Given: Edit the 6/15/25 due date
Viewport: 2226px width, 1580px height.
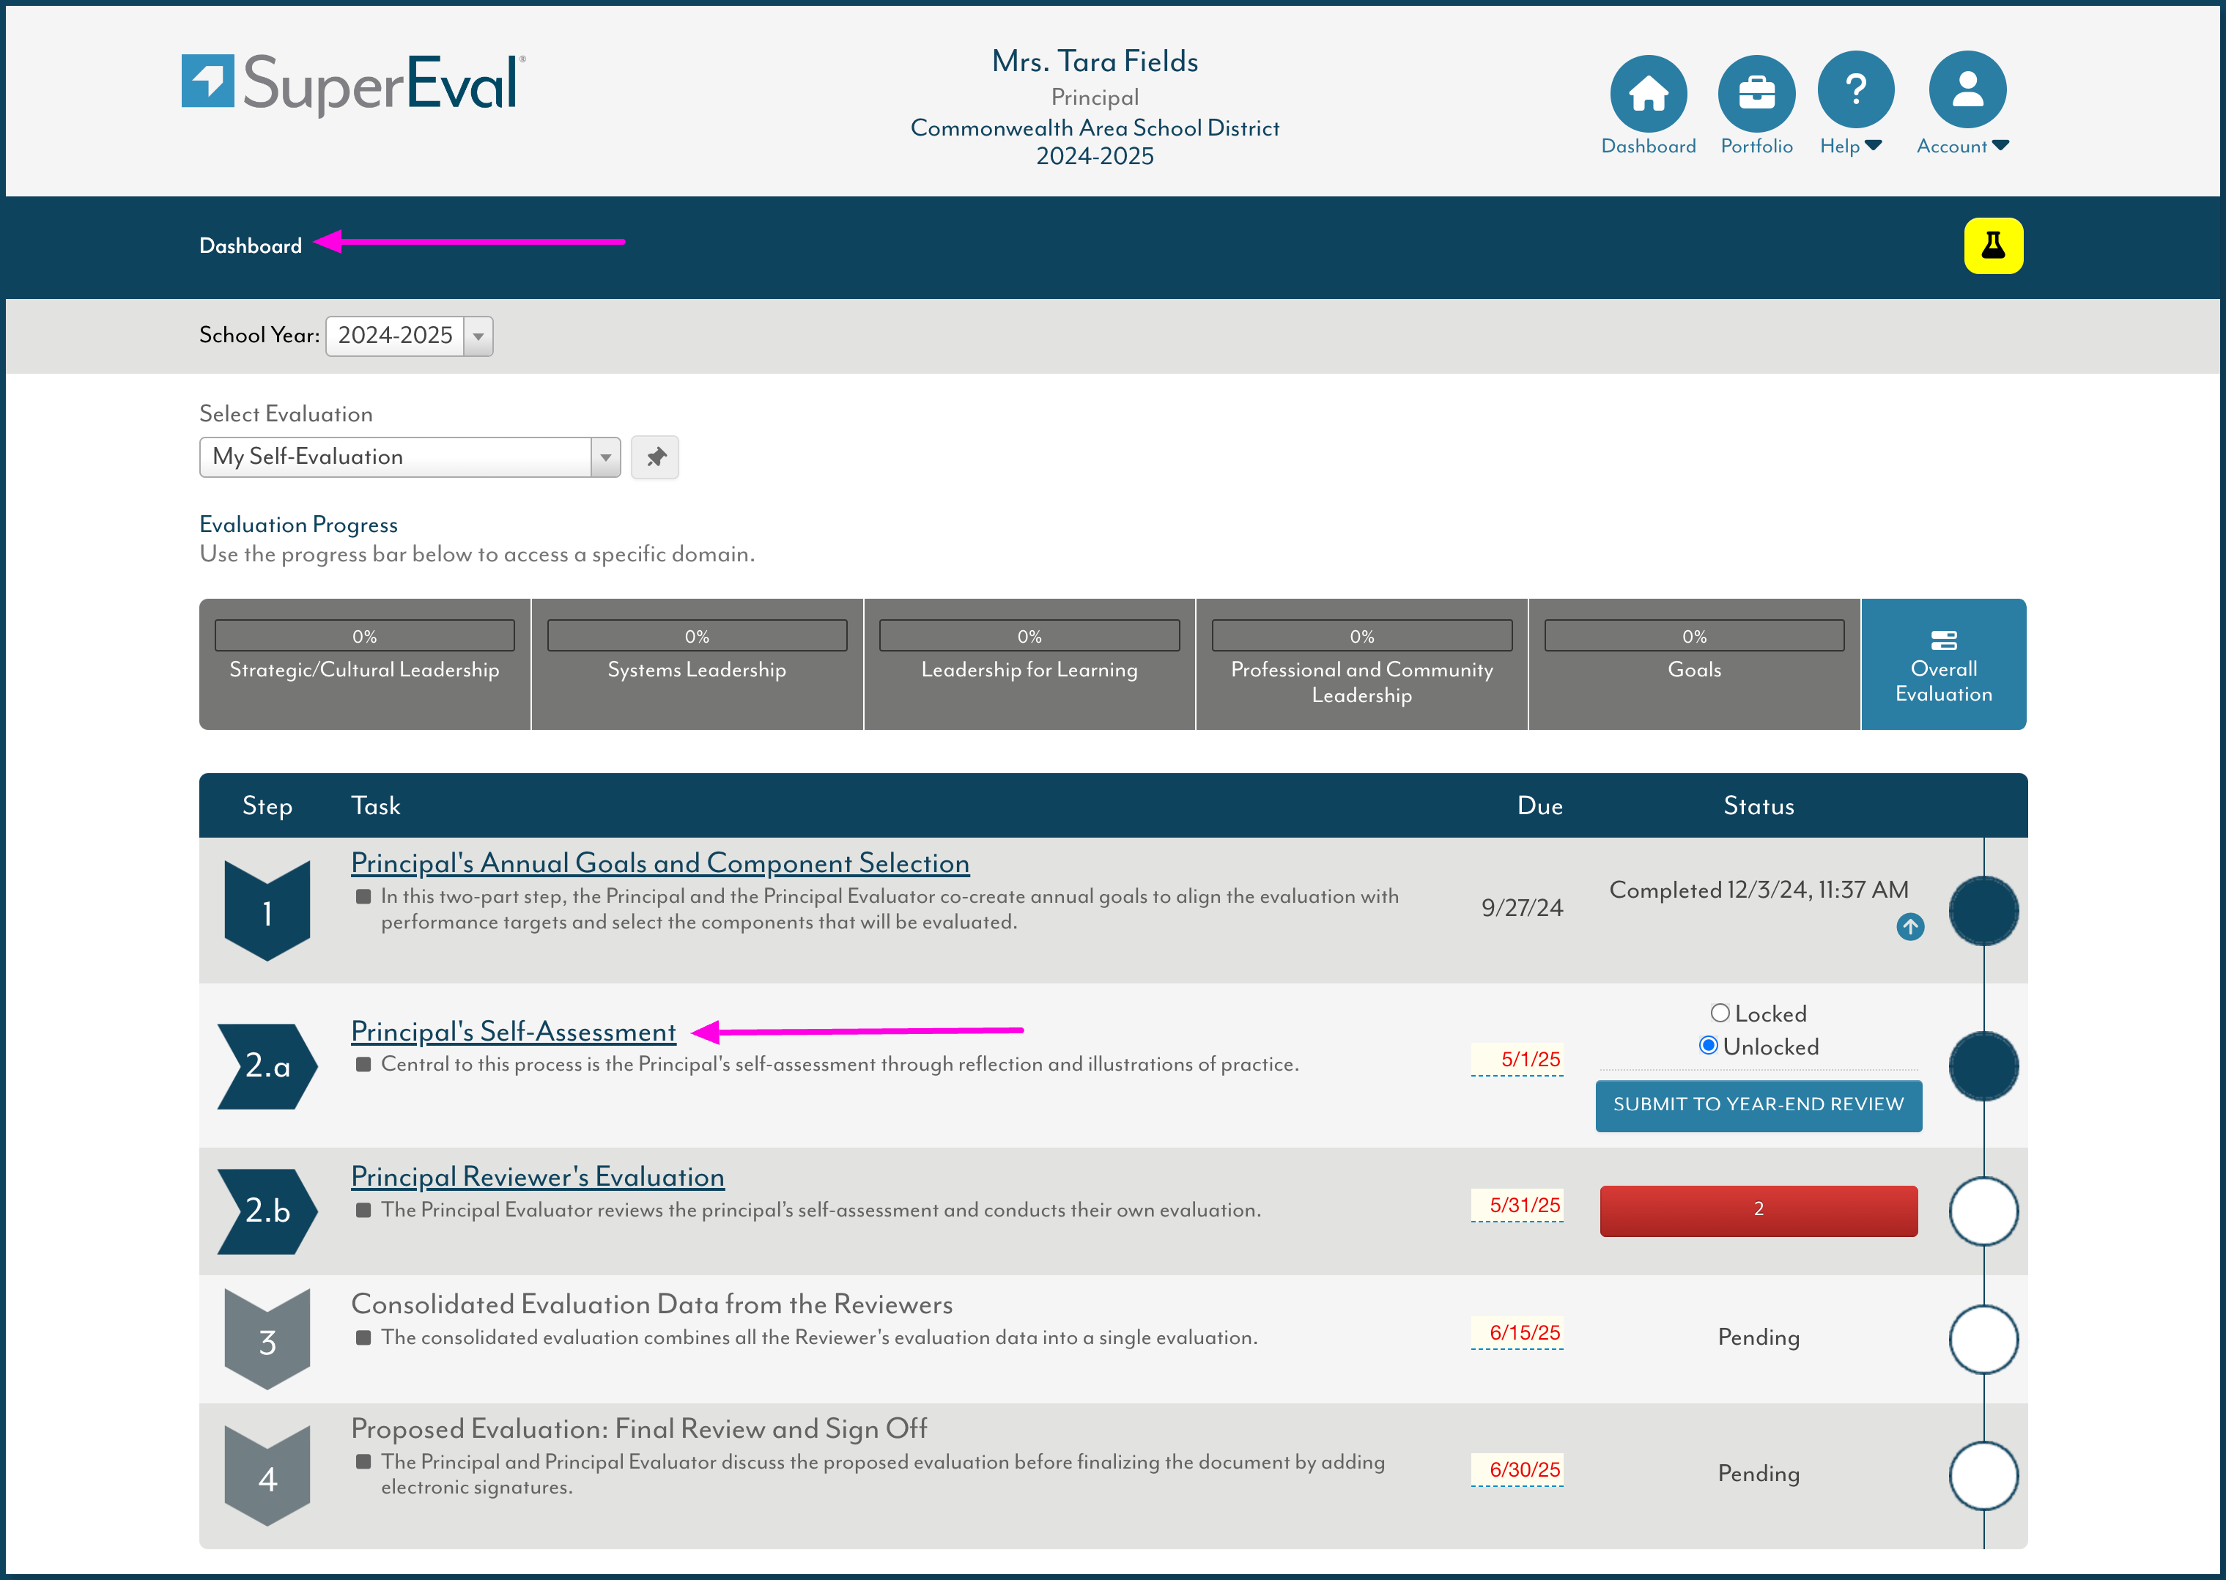Looking at the screenshot, I should pos(1517,1333).
